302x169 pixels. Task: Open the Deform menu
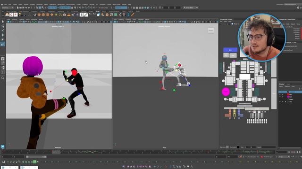pyautogui.click(x=92, y=4)
